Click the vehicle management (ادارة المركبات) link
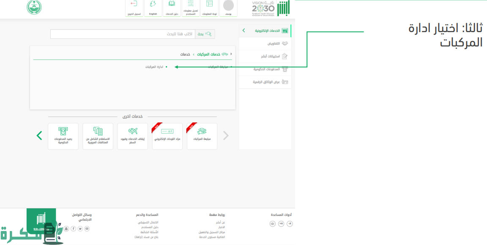This screenshot has width=487, height=245. pyautogui.click(x=154, y=67)
